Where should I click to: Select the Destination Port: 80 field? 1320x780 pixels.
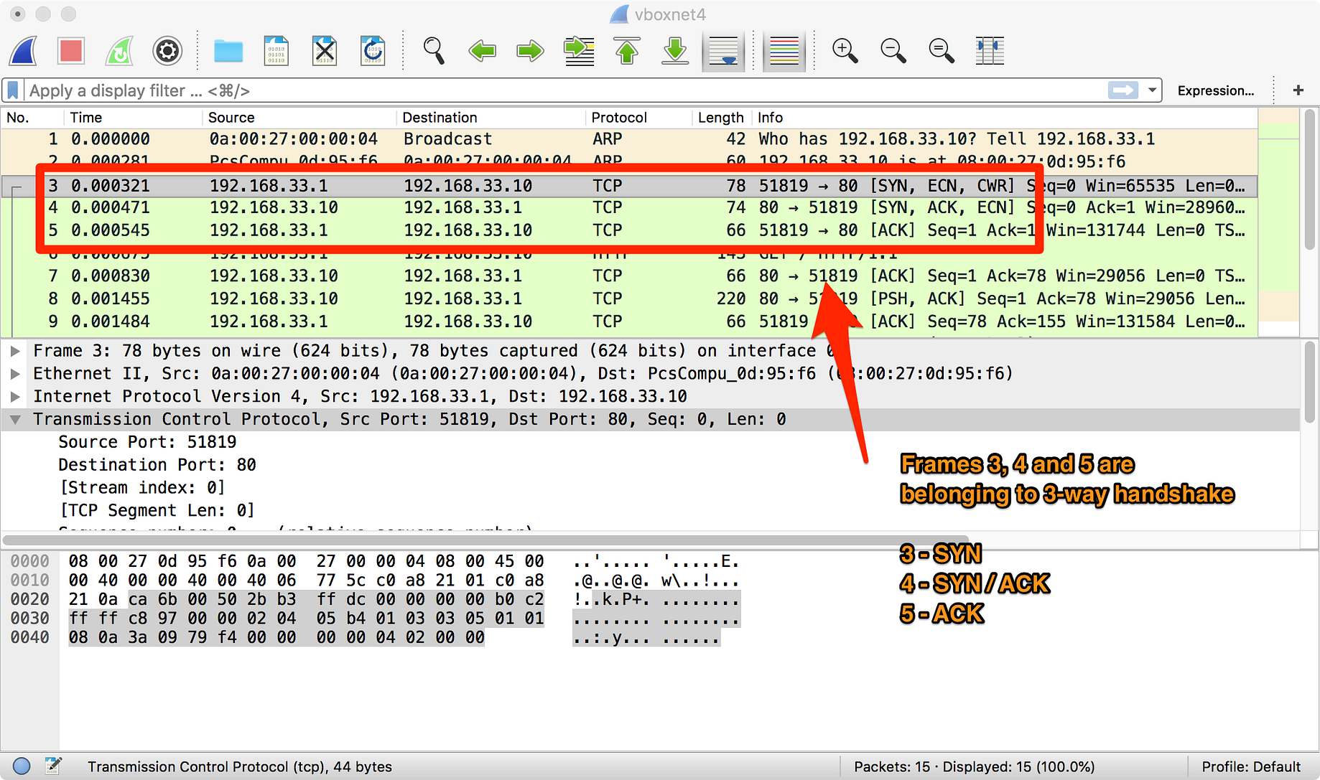click(x=157, y=465)
